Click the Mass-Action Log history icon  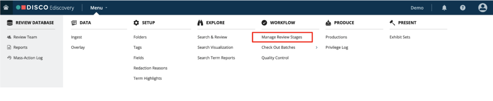click(x=9, y=58)
